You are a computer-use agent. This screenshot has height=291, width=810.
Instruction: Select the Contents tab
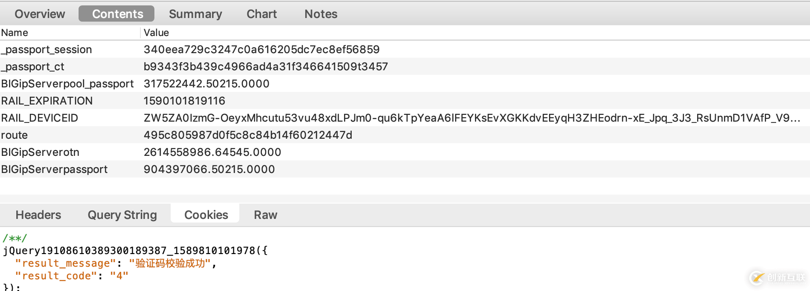(x=117, y=14)
